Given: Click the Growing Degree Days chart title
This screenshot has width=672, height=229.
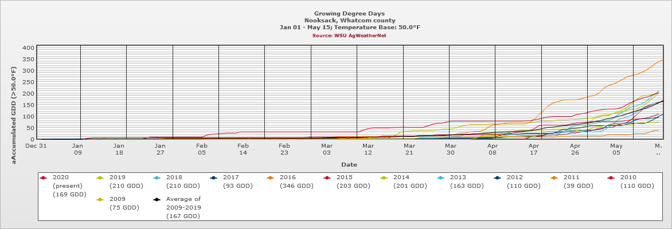Looking at the screenshot, I should tap(349, 13).
